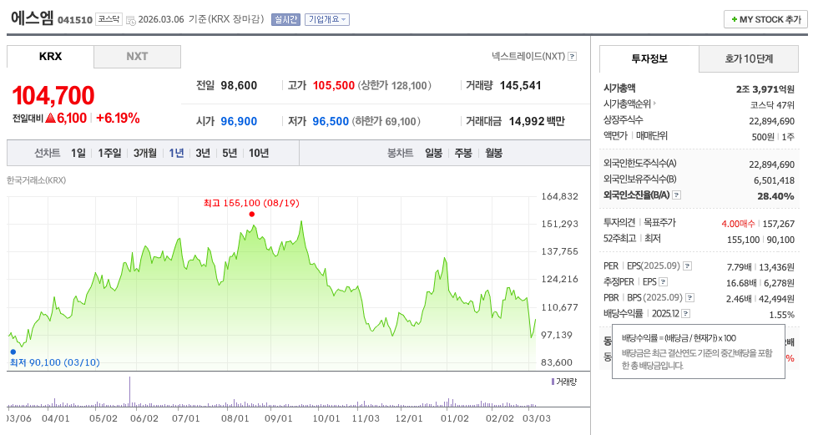Open the 호가10단계 tab
The height and width of the screenshot is (435, 813).
coord(749,58)
